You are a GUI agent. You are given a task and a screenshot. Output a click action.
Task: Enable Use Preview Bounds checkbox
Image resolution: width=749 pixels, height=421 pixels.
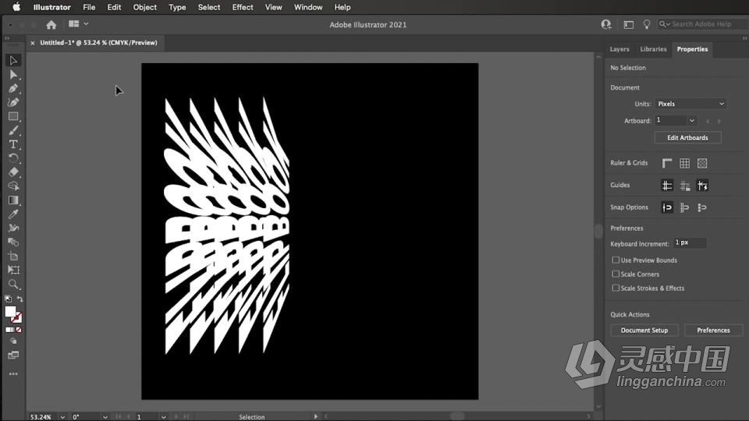pyautogui.click(x=616, y=260)
